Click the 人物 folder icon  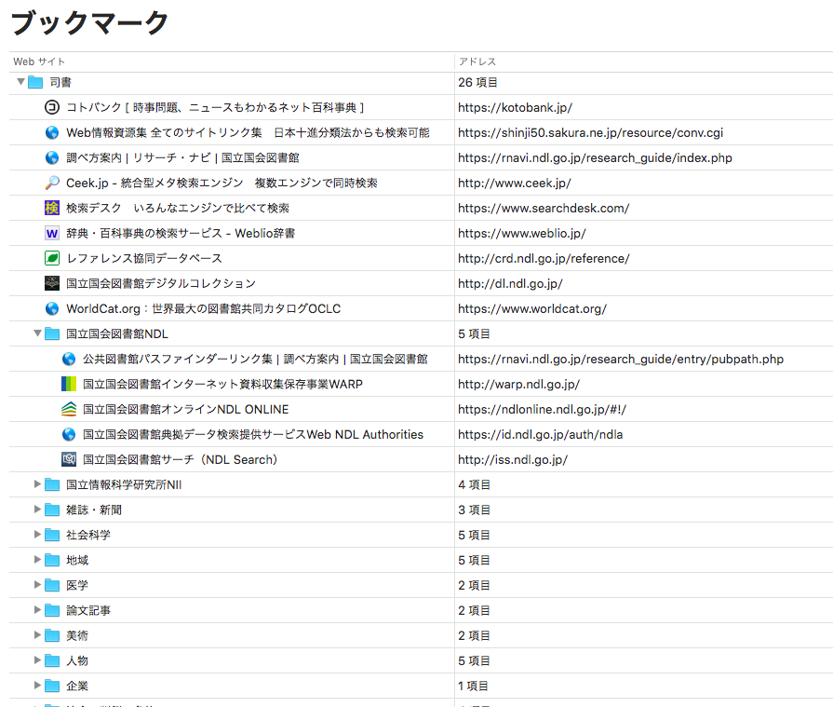52,660
